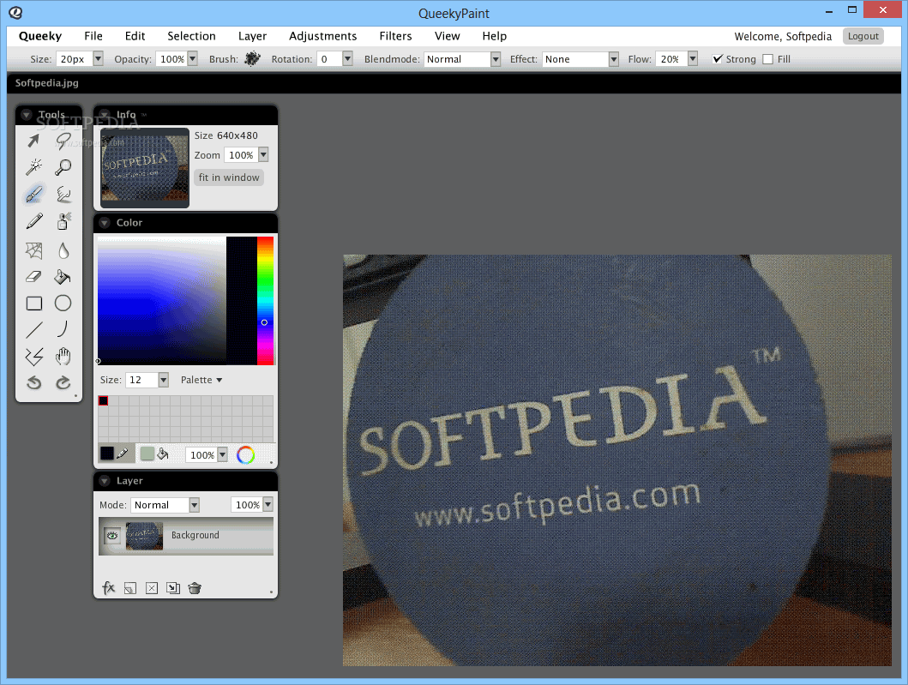
Task: Collapse the Tools panel
Action: tap(26, 115)
